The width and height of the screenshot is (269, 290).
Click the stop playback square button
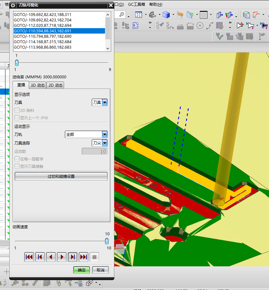(94, 257)
